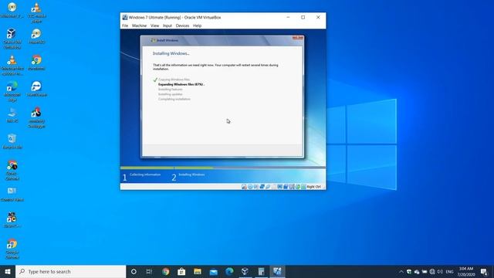Select the Oracle VM VirtualBox desktop shortcut

(x=12, y=39)
